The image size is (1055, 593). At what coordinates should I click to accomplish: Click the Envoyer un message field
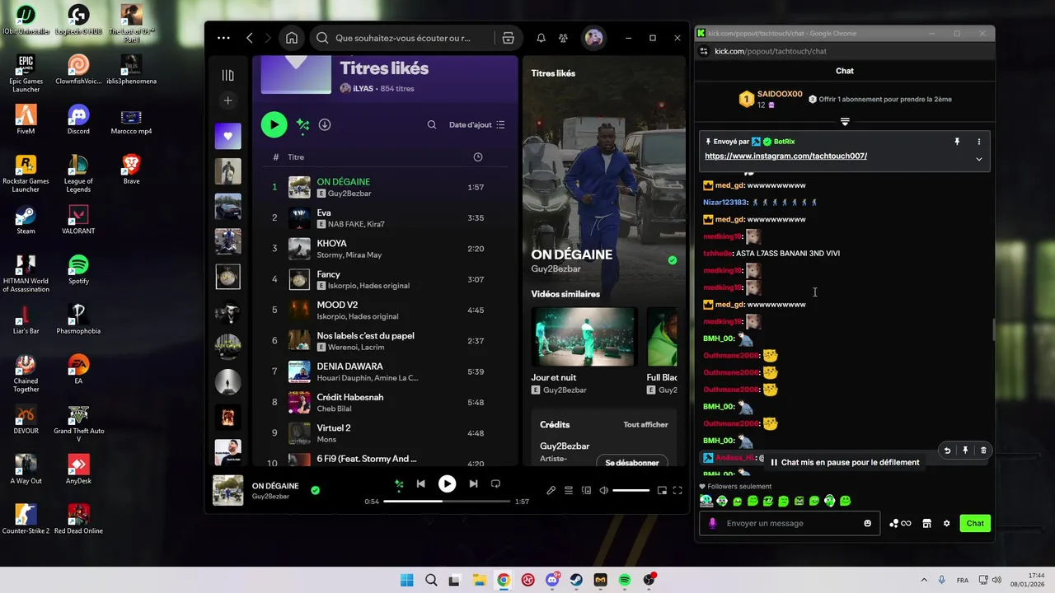coord(790,523)
